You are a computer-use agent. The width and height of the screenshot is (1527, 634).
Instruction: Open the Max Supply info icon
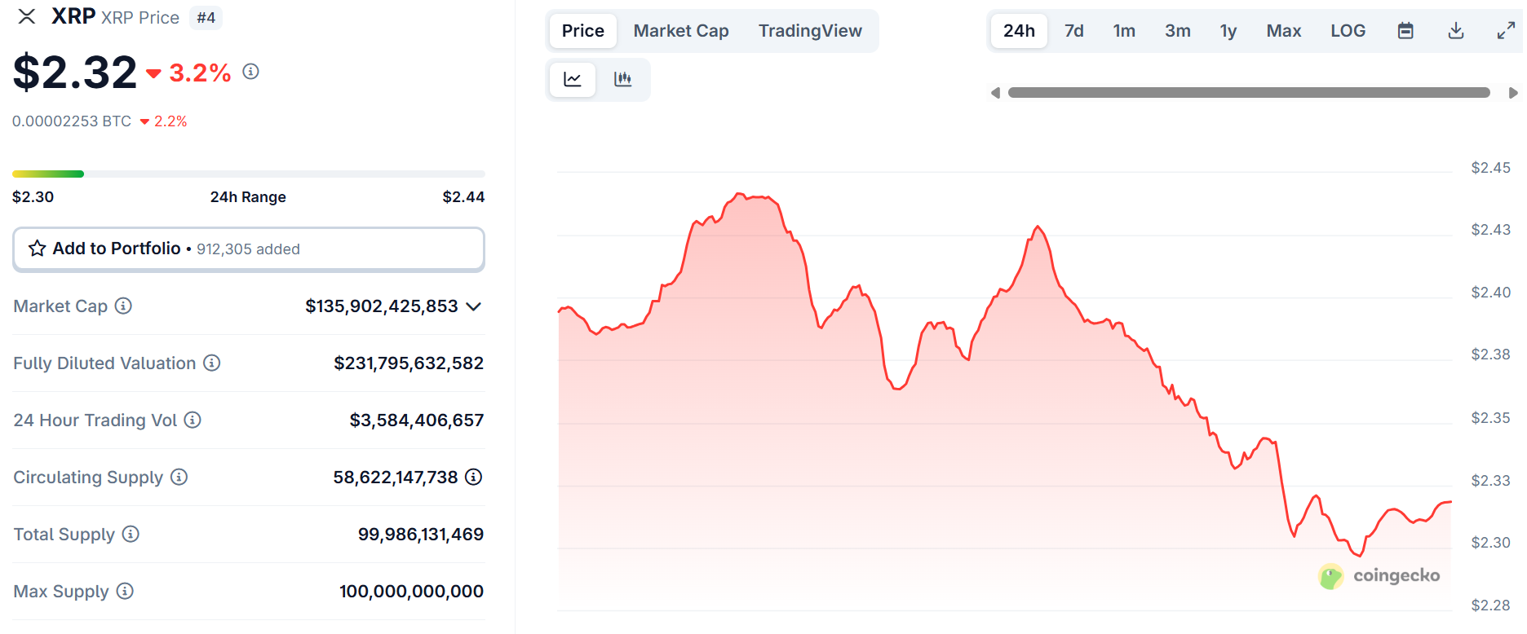pos(125,591)
